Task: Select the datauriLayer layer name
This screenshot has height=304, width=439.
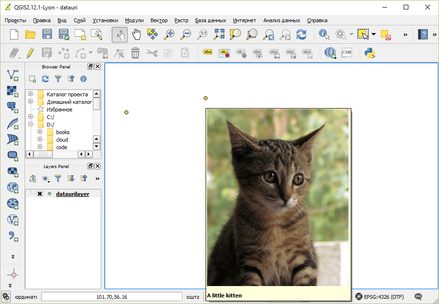Action: click(72, 194)
